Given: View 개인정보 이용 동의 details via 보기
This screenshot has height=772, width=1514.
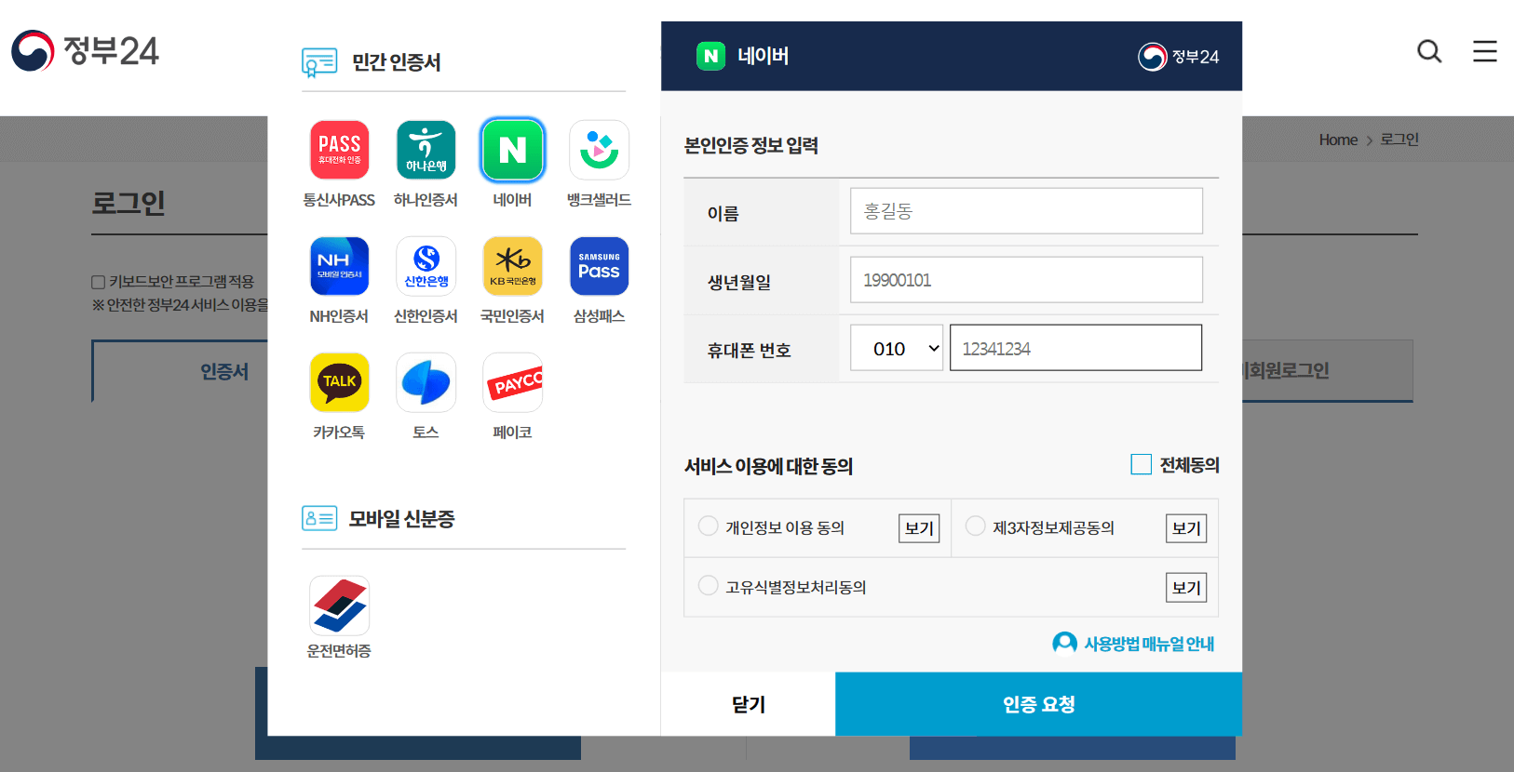Looking at the screenshot, I should tap(919, 528).
